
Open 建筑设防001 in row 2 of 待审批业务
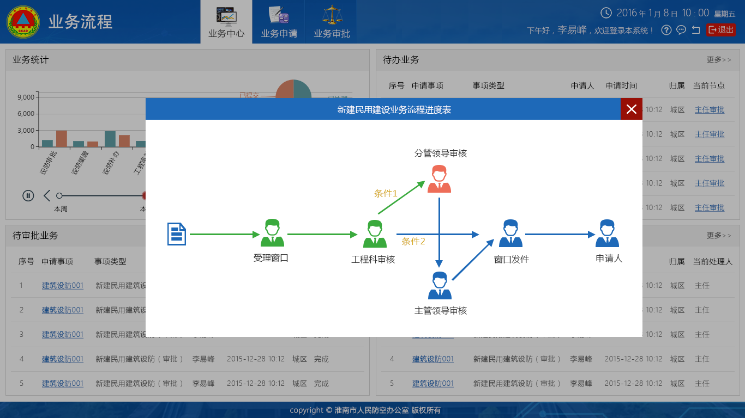point(63,310)
